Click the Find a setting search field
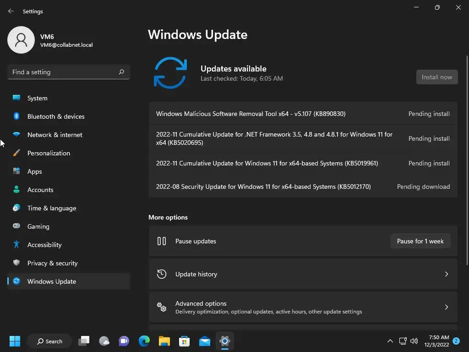The image size is (469, 352). 69,72
